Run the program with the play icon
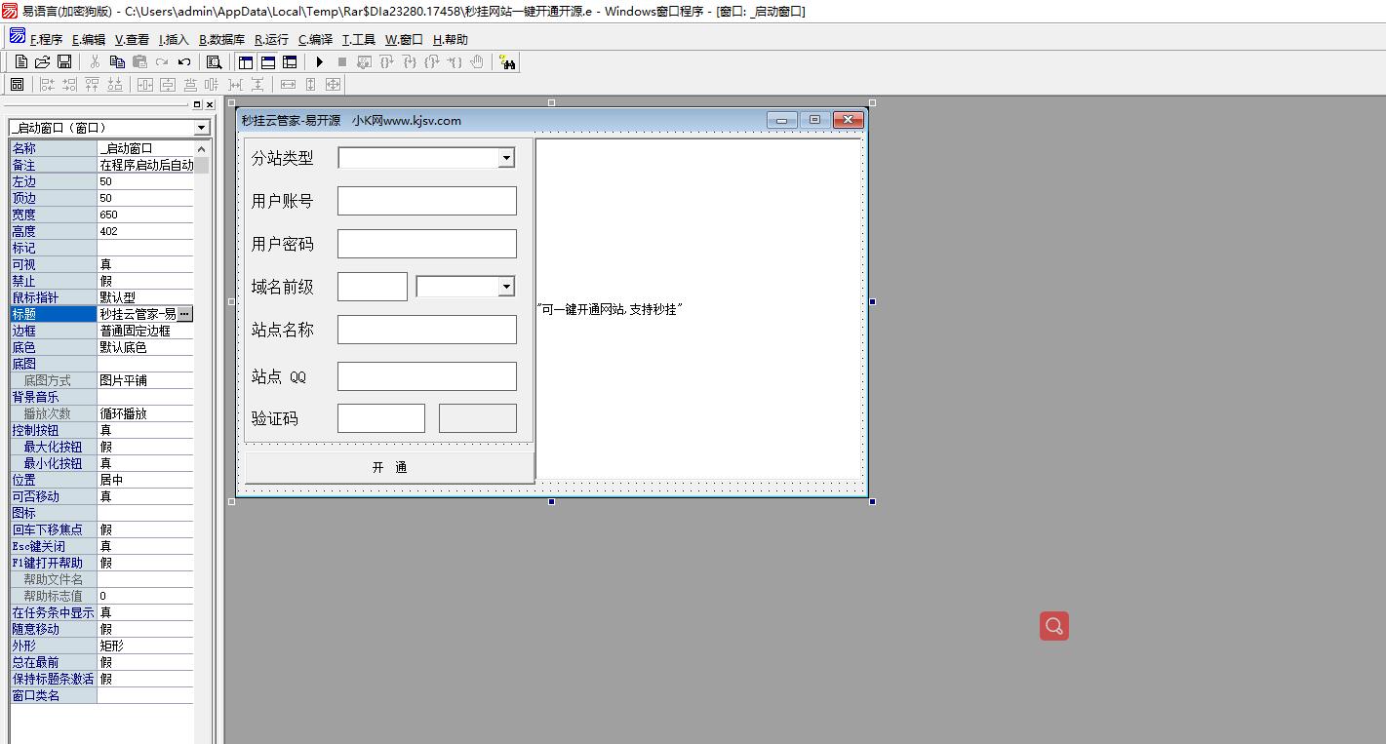Screen dimensions: 1386x744 click(319, 61)
